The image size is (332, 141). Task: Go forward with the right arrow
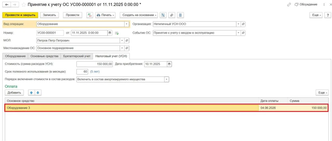15,5
